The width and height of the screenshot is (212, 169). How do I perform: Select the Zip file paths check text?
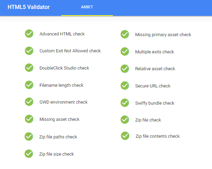pos(58,137)
